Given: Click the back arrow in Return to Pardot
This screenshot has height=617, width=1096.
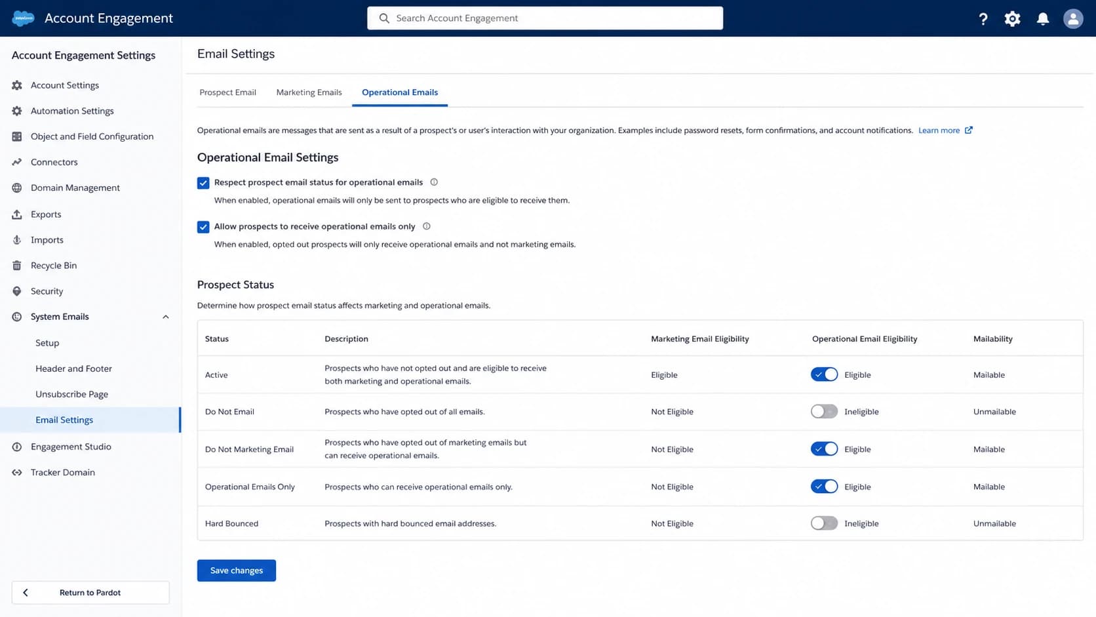Looking at the screenshot, I should tap(26, 593).
